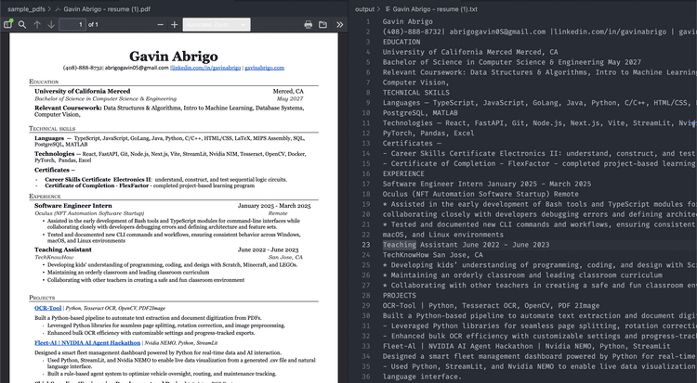Go to previous page arrow
Viewport: 697px width, 383px height.
pyautogui.click(x=37, y=24)
